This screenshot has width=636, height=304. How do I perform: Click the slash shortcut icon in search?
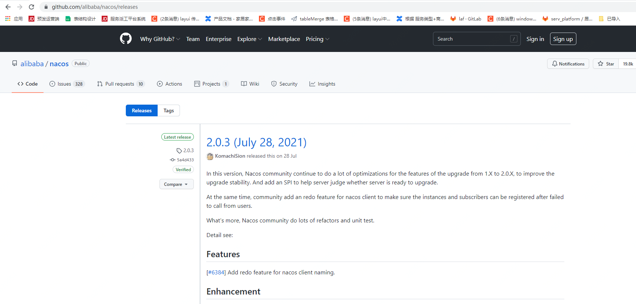514,39
